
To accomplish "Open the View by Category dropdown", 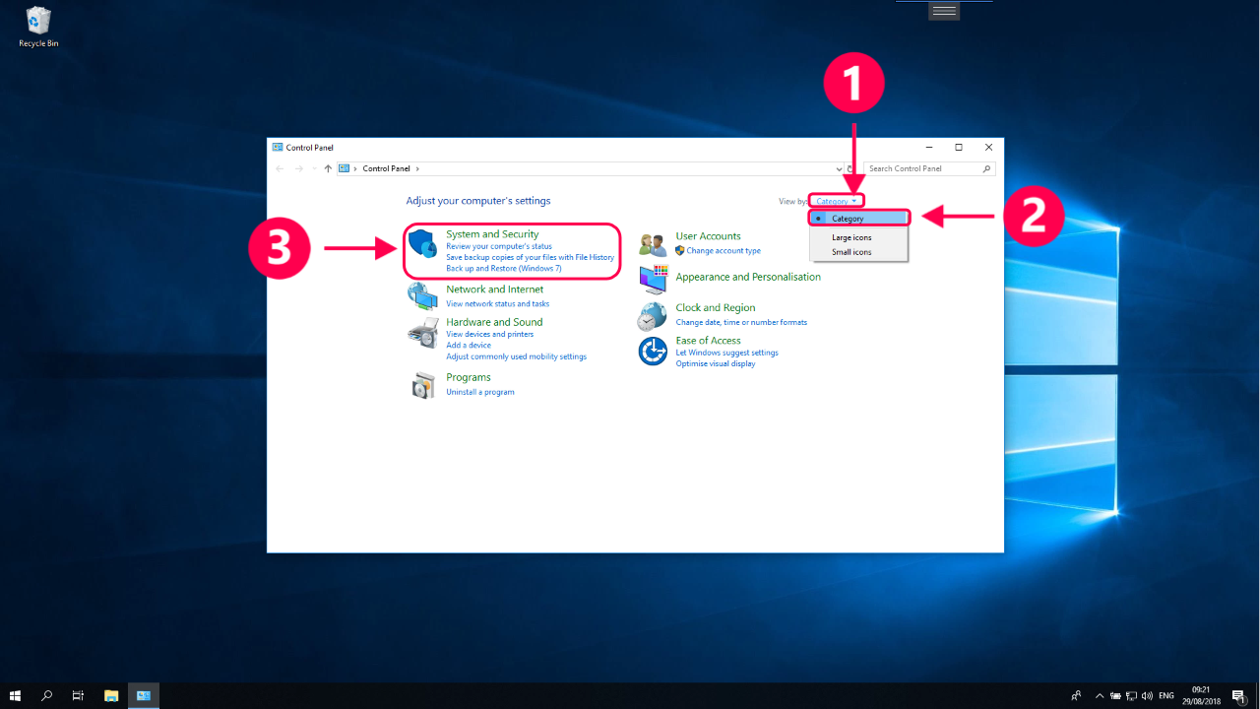I will 836,201.
